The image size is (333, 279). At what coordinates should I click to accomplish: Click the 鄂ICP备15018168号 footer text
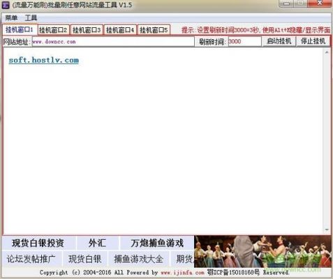pyautogui.click(x=233, y=272)
